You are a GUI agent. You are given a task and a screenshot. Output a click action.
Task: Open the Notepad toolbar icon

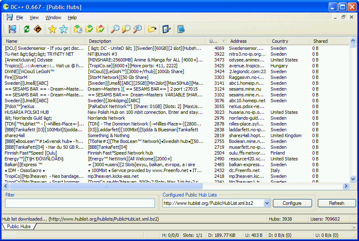(181, 30)
